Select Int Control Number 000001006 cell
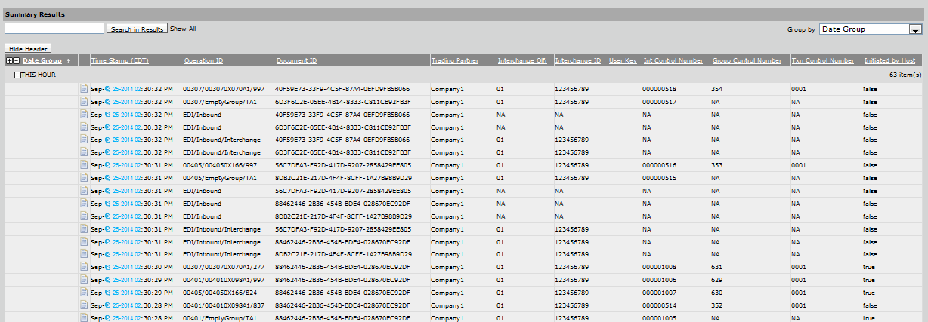Viewport: 928px width, 322px height. pos(659,280)
